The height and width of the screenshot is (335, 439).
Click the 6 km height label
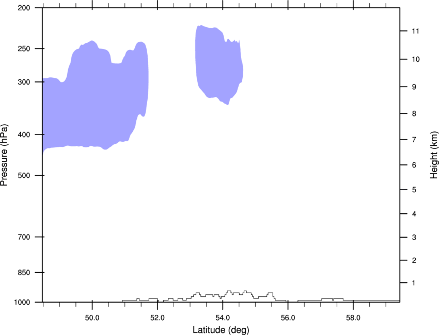coord(414,165)
